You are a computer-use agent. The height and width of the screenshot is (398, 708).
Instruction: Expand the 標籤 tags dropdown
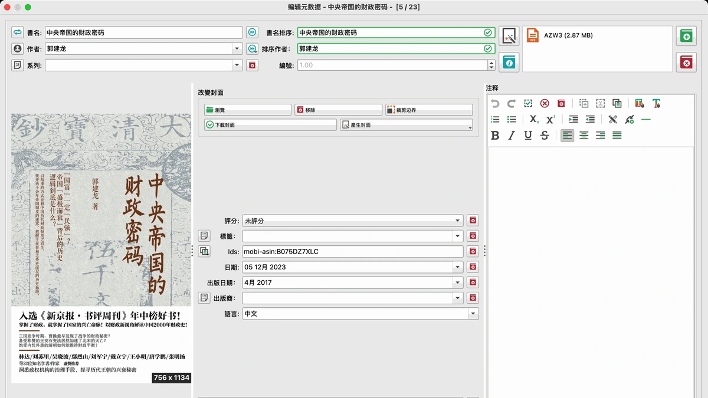click(458, 236)
